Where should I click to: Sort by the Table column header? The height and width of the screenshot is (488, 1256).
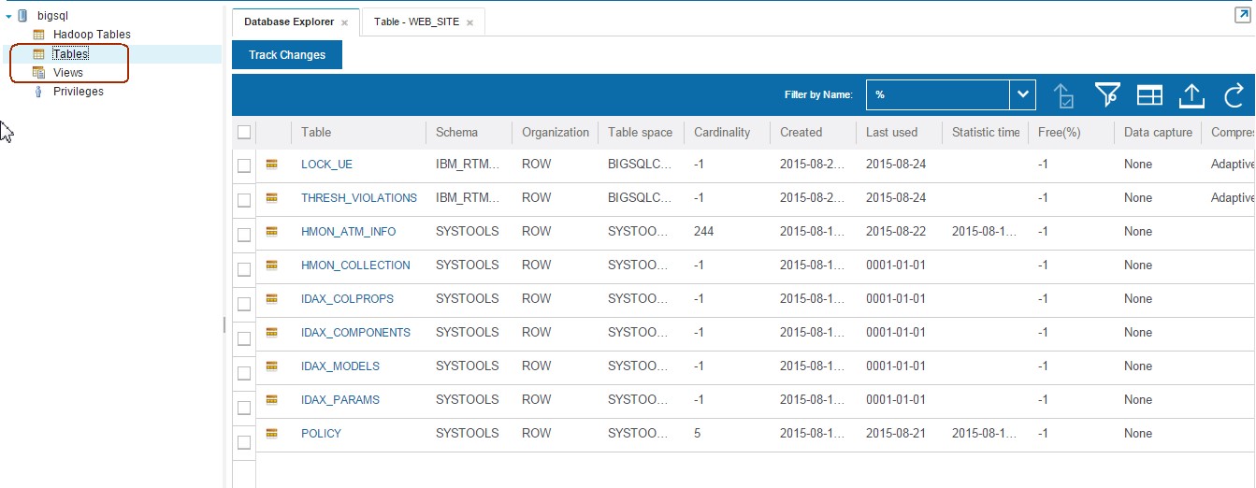tap(316, 133)
